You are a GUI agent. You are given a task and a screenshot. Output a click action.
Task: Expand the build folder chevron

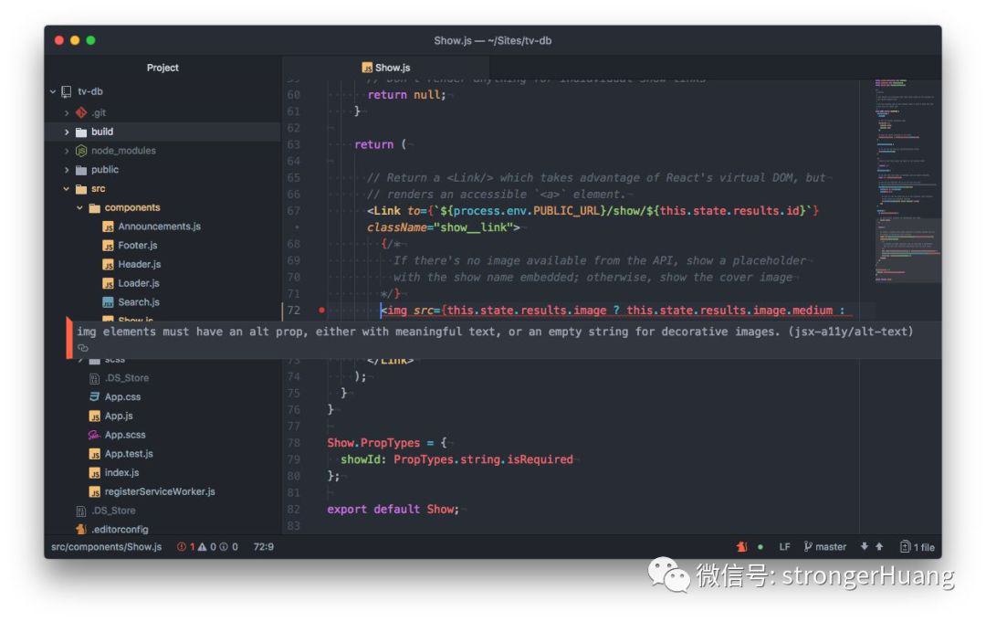click(66, 132)
